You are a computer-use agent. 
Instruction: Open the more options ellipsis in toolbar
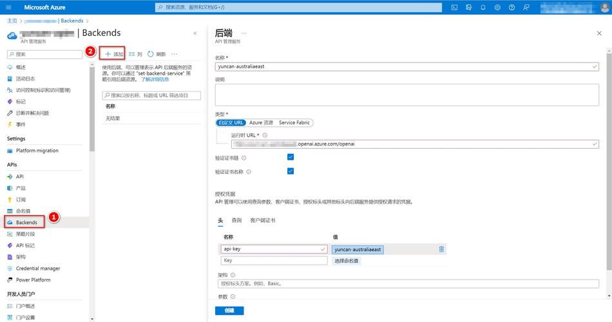[174, 54]
